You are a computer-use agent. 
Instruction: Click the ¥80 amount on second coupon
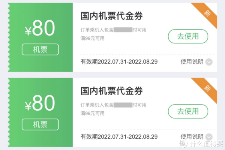pos(40,103)
